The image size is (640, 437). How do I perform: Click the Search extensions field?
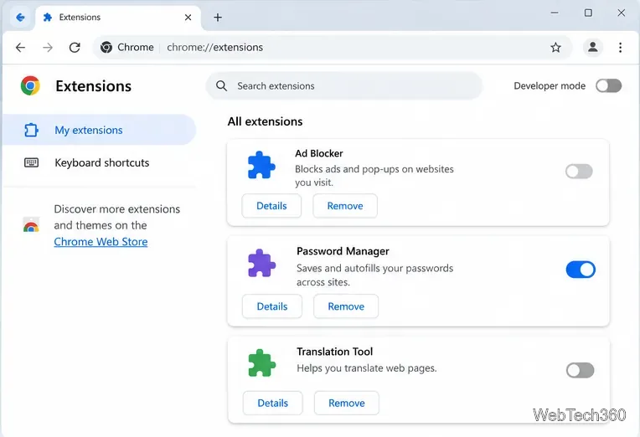point(344,85)
